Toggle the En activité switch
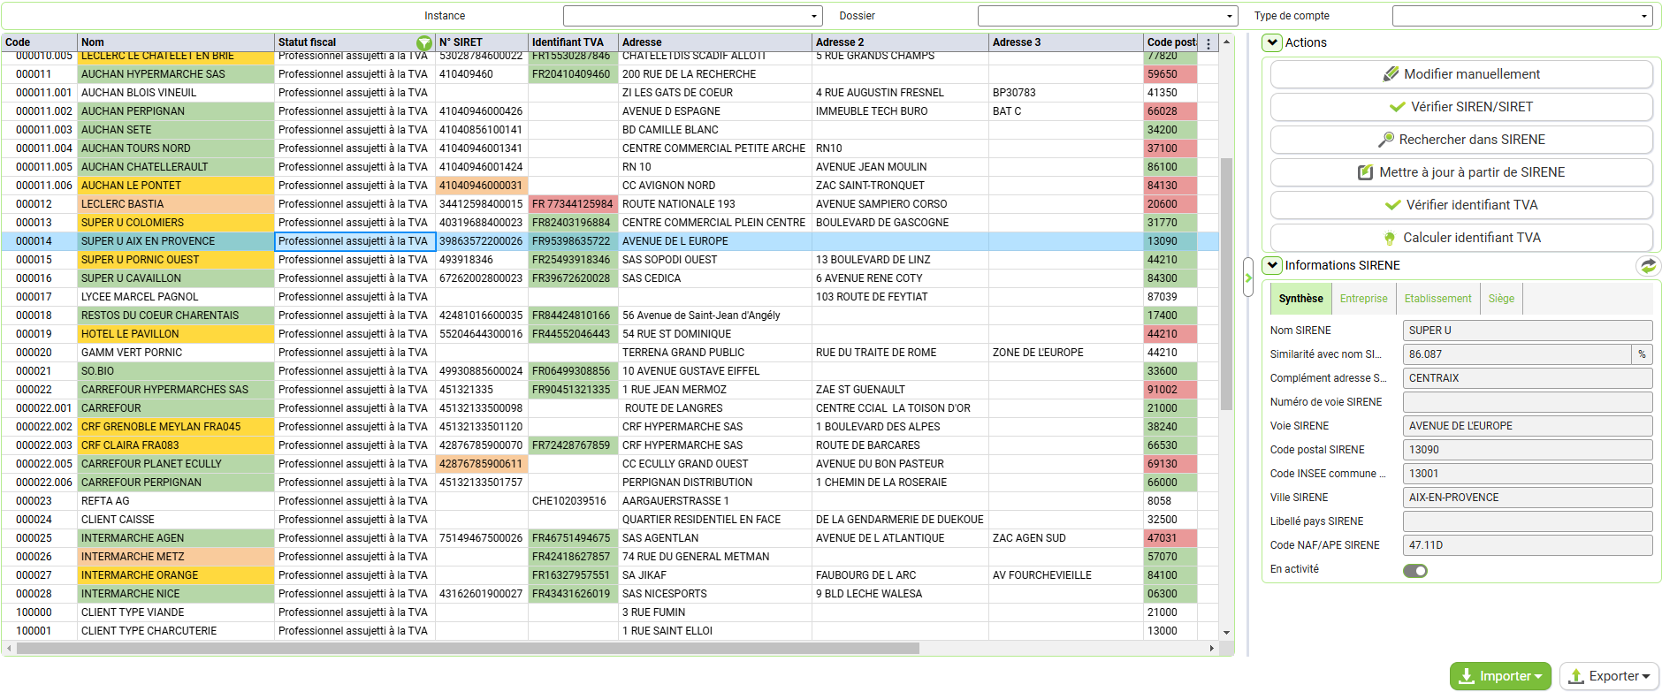The width and height of the screenshot is (1662, 692). coord(1415,570)
